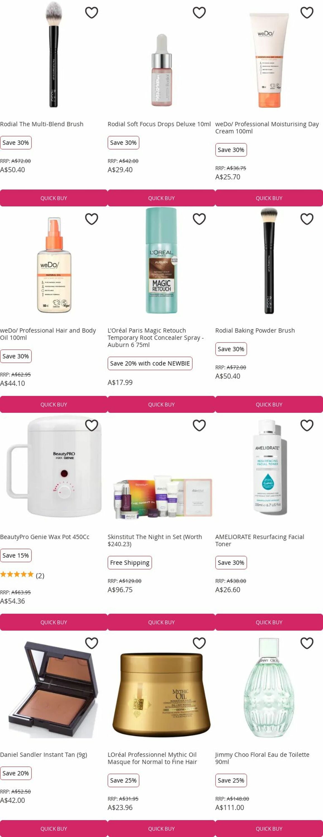View BeautyPro Wax Pot star rating reviews
The height and width of the screenshot is (837, 323).
click(x=22, y=575)
